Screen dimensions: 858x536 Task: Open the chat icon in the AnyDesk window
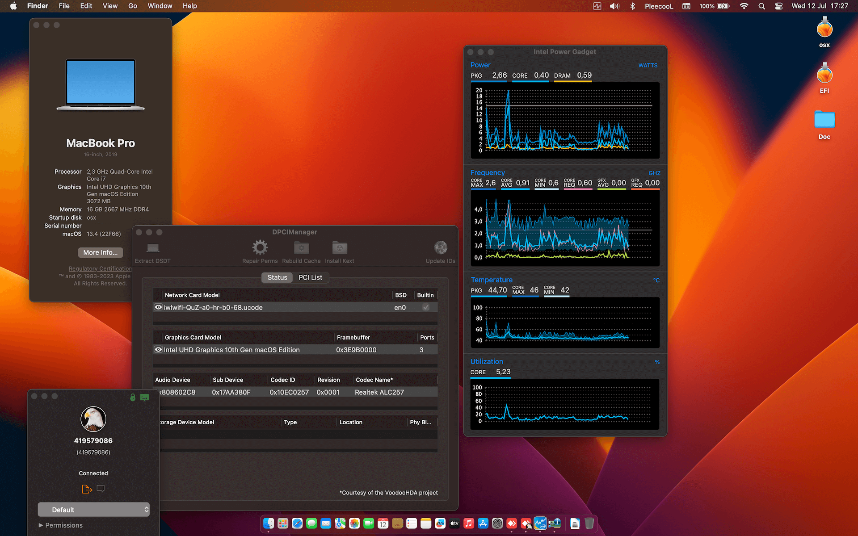click(x=101, y=489)
